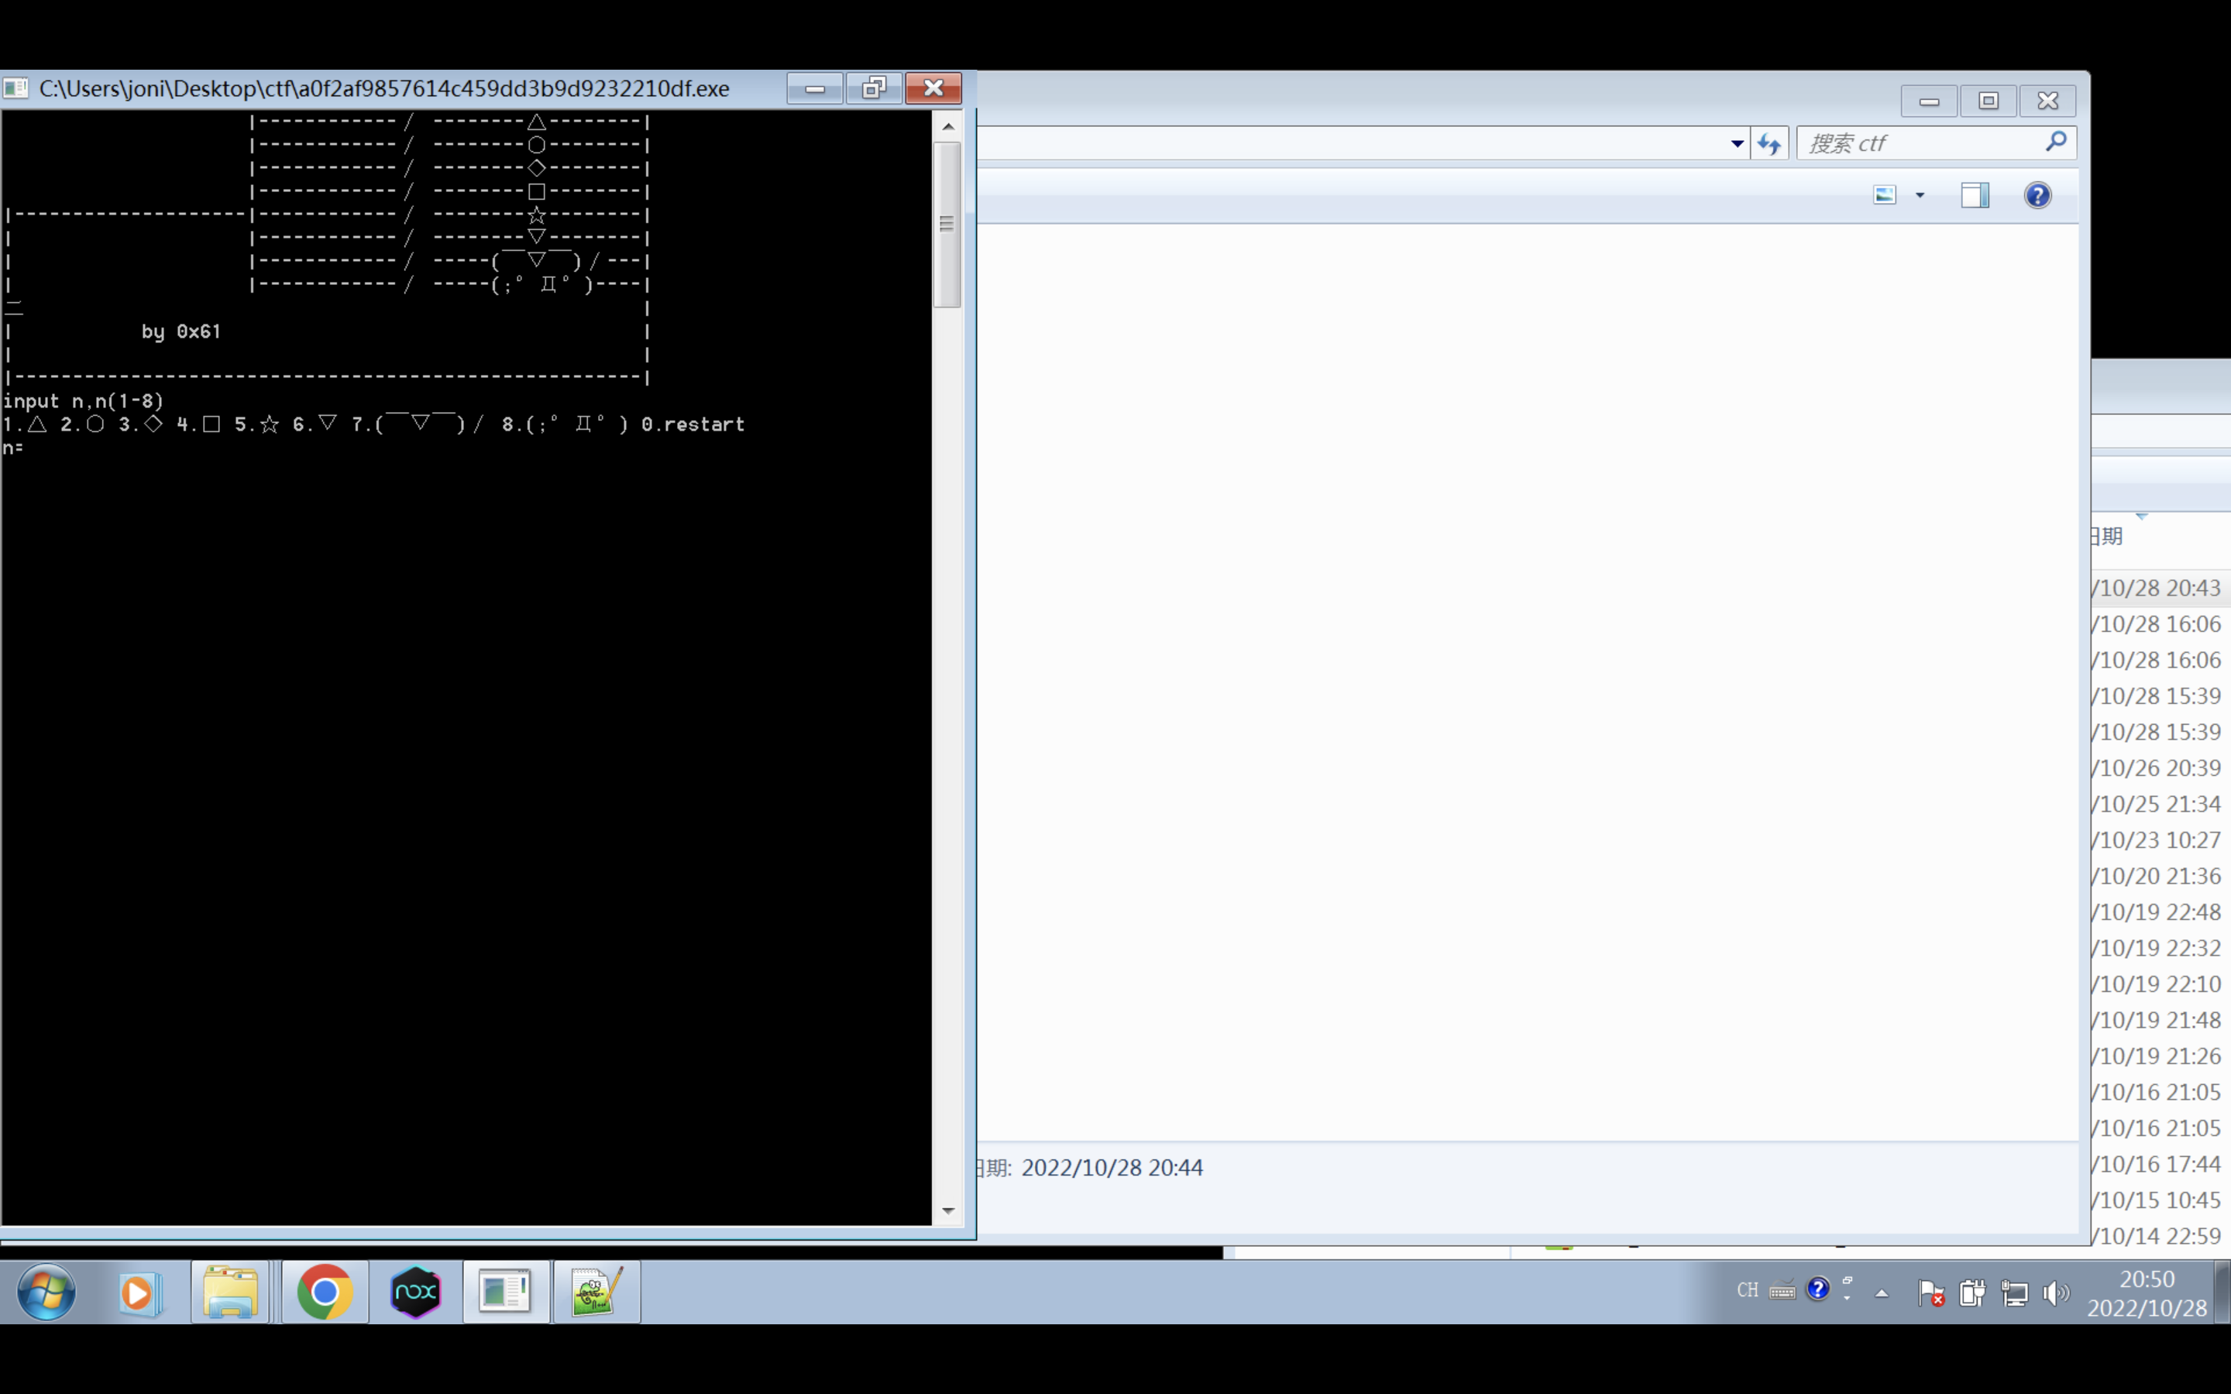Click the 2022/10/28 20:44 date in details pane
2231x1394 pixels.
pos(1112,1168)
